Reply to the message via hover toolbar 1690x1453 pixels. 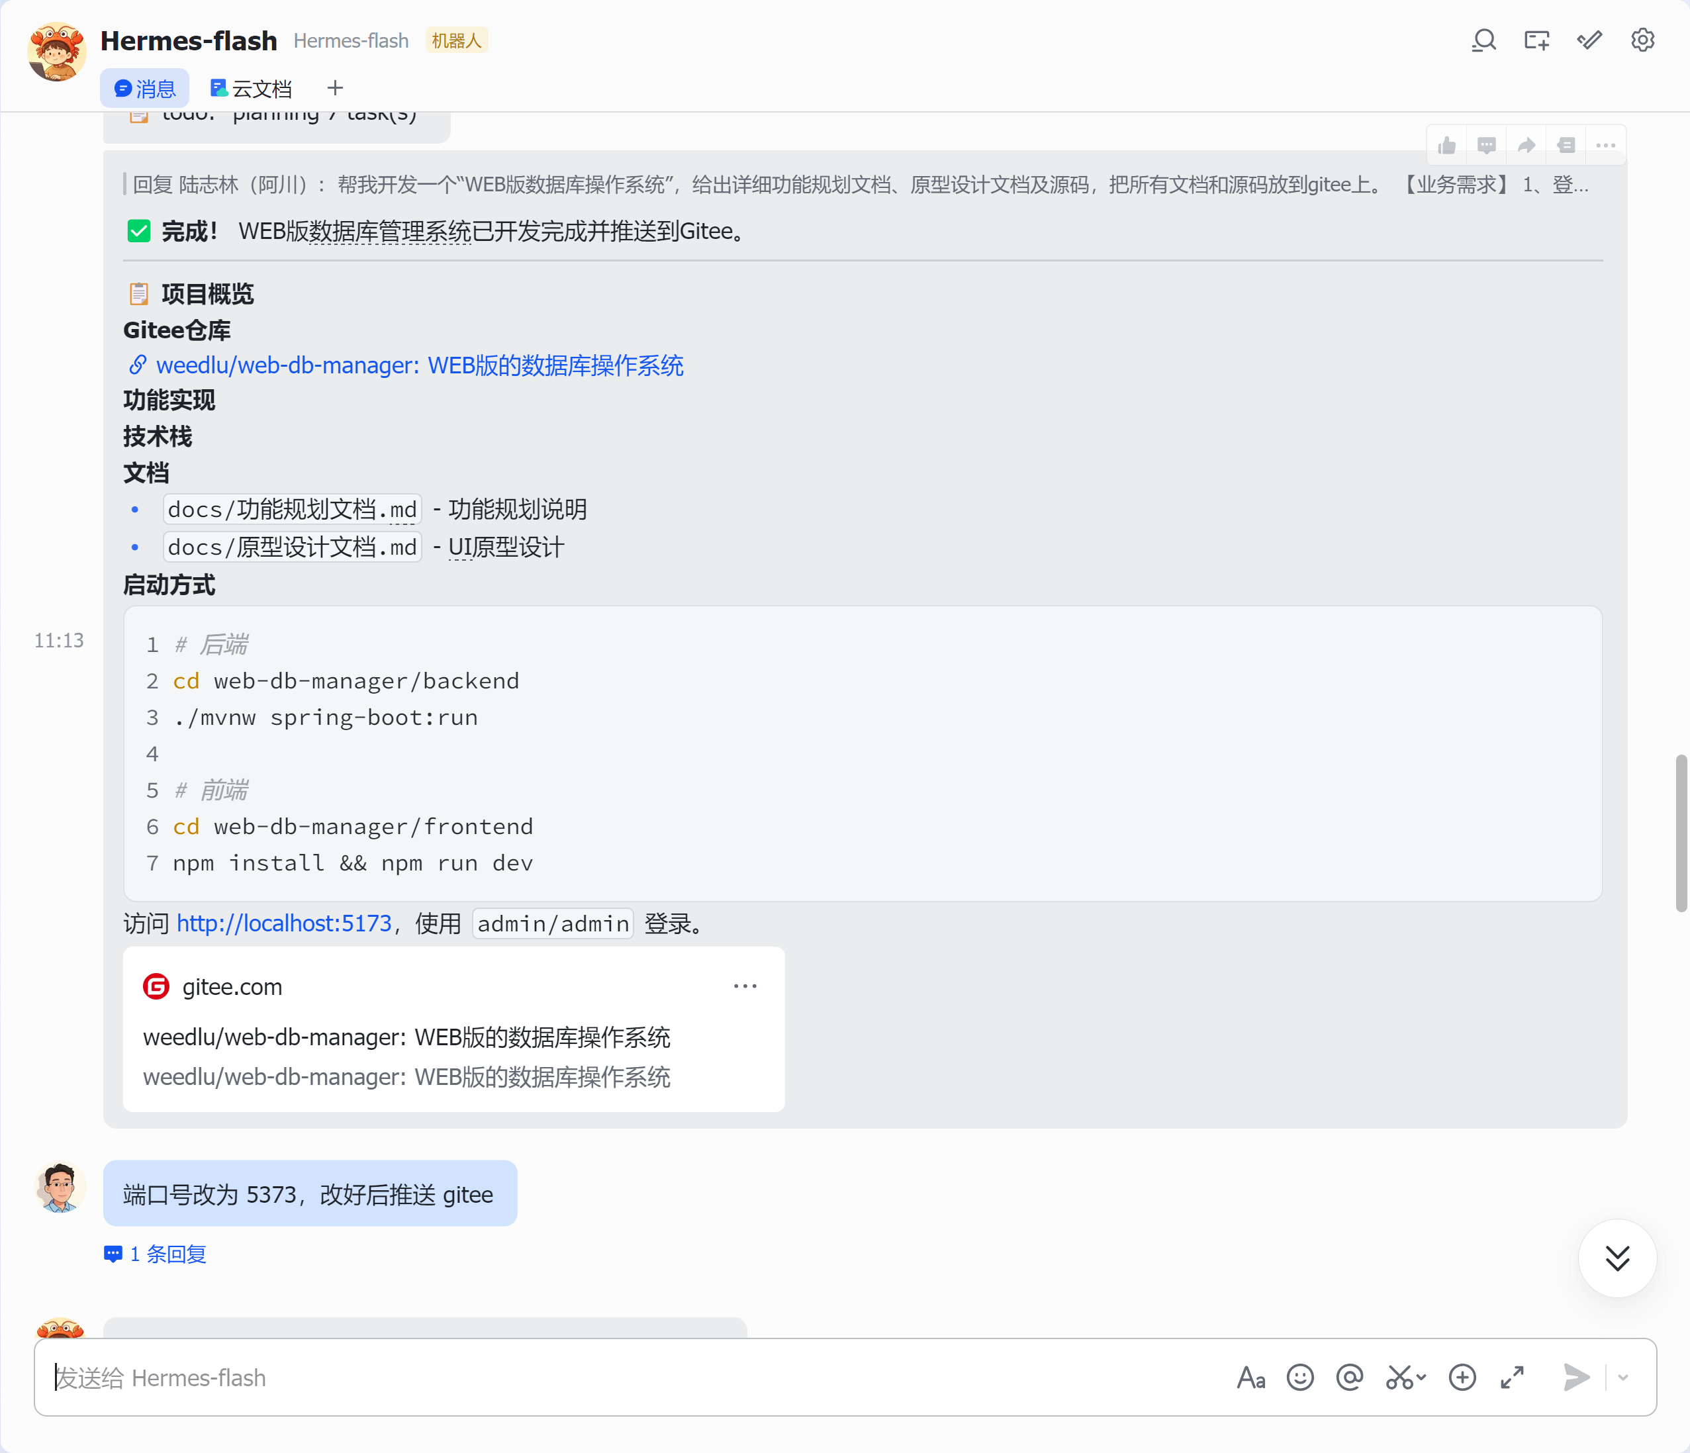tap(1487, 145)
